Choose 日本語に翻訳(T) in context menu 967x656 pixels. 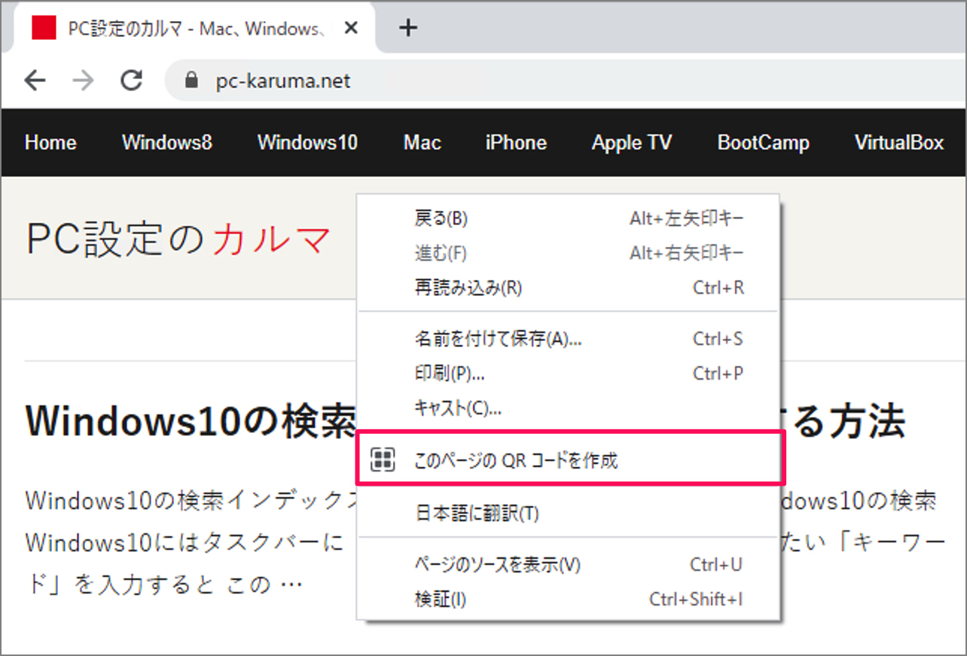tap(477, 514)
